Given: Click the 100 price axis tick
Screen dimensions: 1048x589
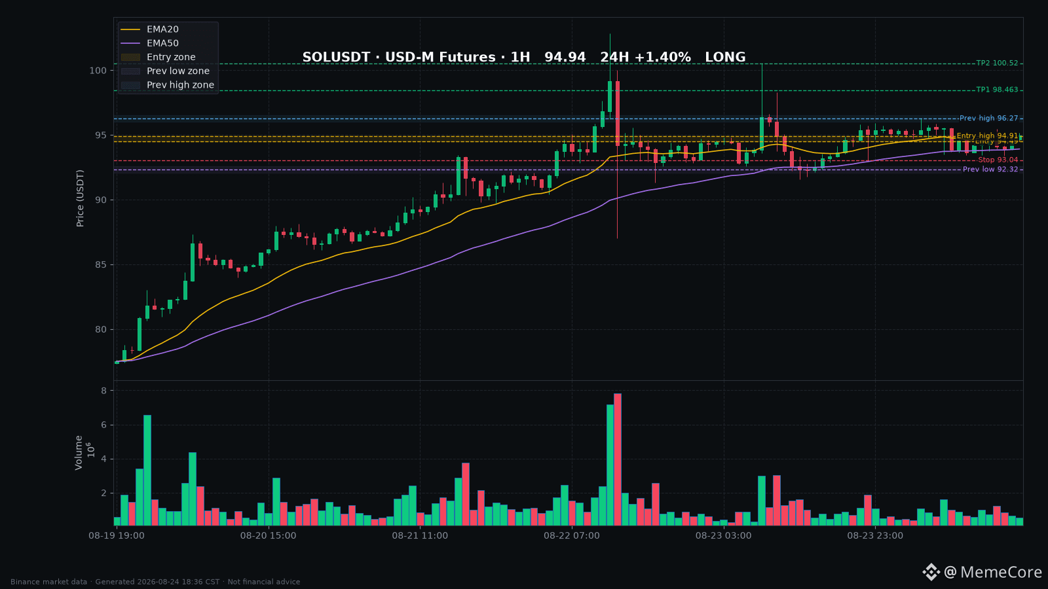Looking at the screenshot, I should tap(98, 71).
